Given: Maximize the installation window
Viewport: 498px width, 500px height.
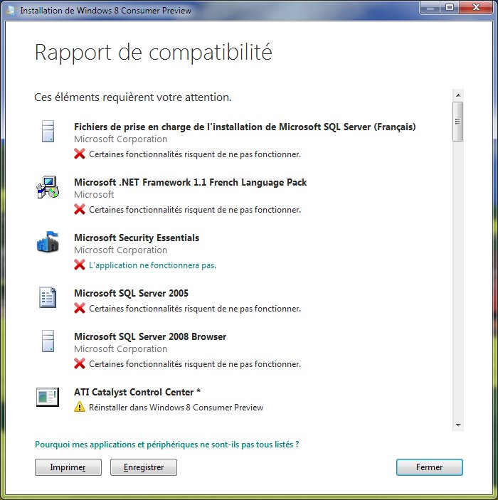Looking at the screenshot, I should tap(450, 7).
